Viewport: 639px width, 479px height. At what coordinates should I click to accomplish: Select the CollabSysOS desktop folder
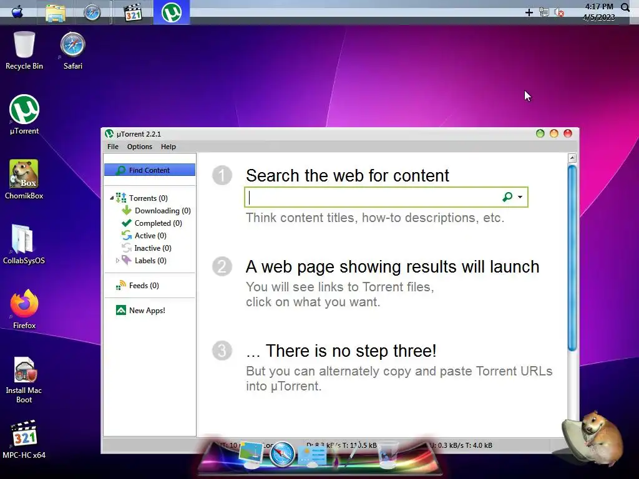pyautogui.click(x=24, y=244)
